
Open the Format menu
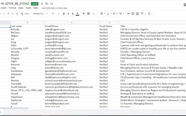[13, 8]
